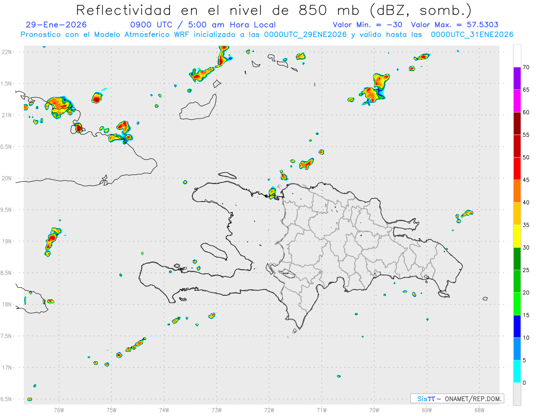Click the colorbar value label '25'

click(526, 270)
